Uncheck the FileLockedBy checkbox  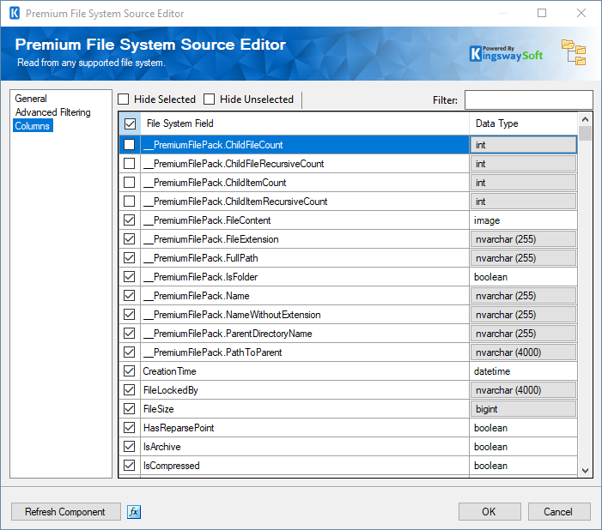coord(130,390)
